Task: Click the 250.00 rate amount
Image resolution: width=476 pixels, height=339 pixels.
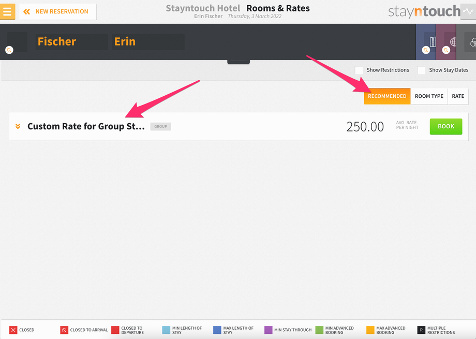Action: click(x=365, y=127)
